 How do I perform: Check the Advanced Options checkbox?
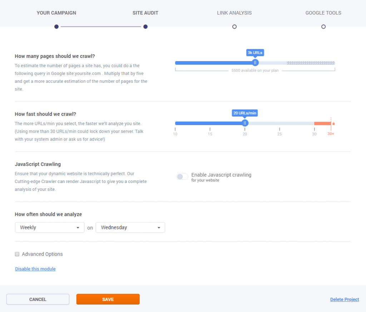(17, 254)
